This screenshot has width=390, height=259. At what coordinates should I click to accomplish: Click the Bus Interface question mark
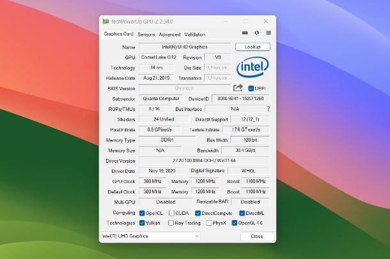(268, 108)
